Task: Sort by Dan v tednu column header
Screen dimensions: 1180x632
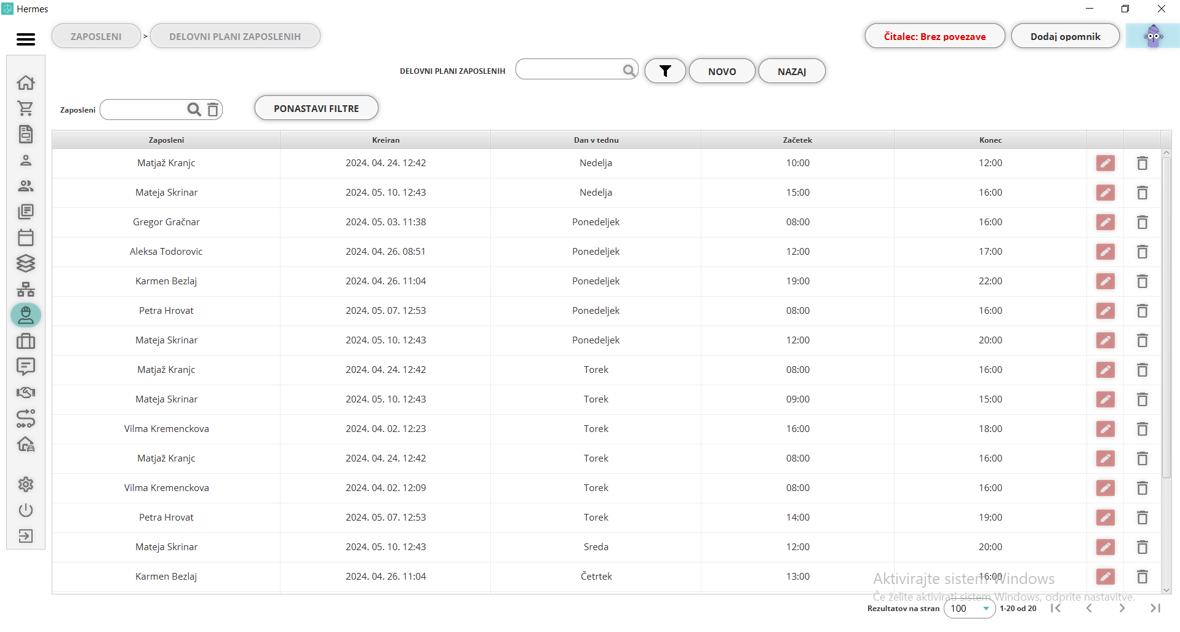Action: coord(596,140)
